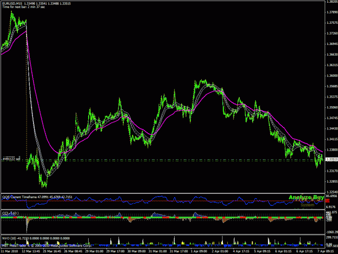Click the '31 Mar 01:00' time axis label
Screen dimensions: 338x254
coord(158,251)
